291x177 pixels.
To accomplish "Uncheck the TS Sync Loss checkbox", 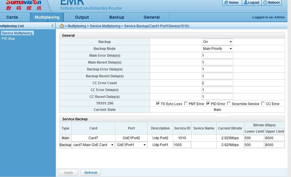I will [x=158, y=104].
